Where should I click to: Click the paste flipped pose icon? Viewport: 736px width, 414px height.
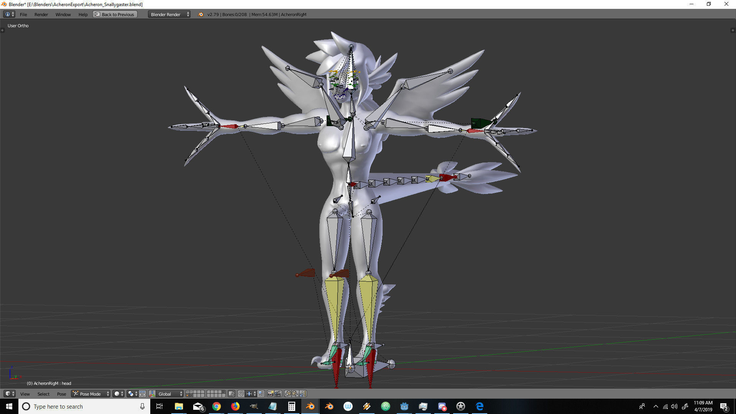303,394
